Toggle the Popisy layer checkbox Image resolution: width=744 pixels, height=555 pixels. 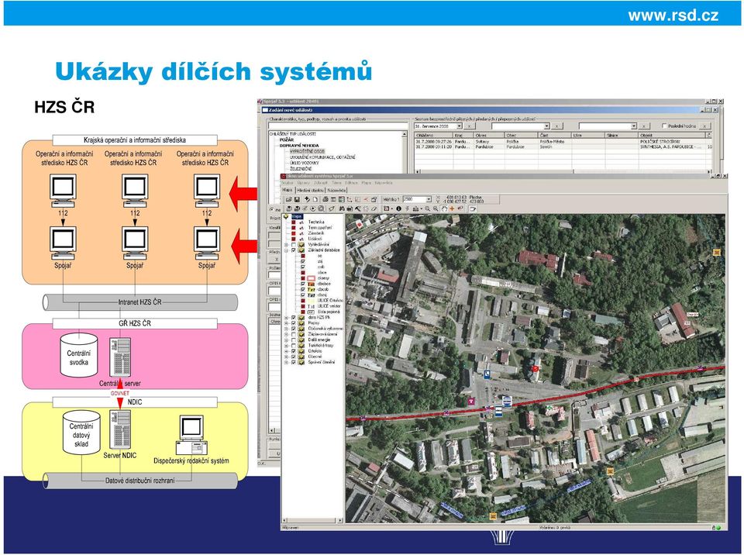293,323
